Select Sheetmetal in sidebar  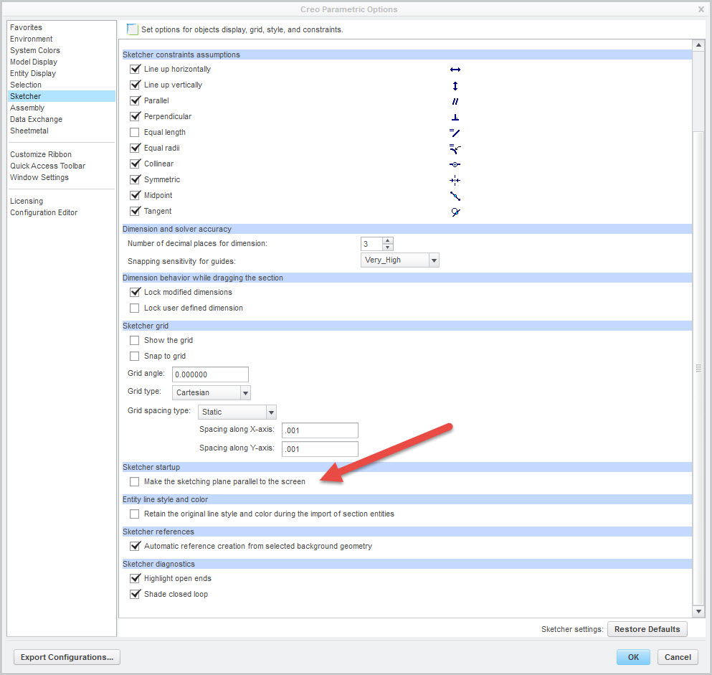coord(29,131)
